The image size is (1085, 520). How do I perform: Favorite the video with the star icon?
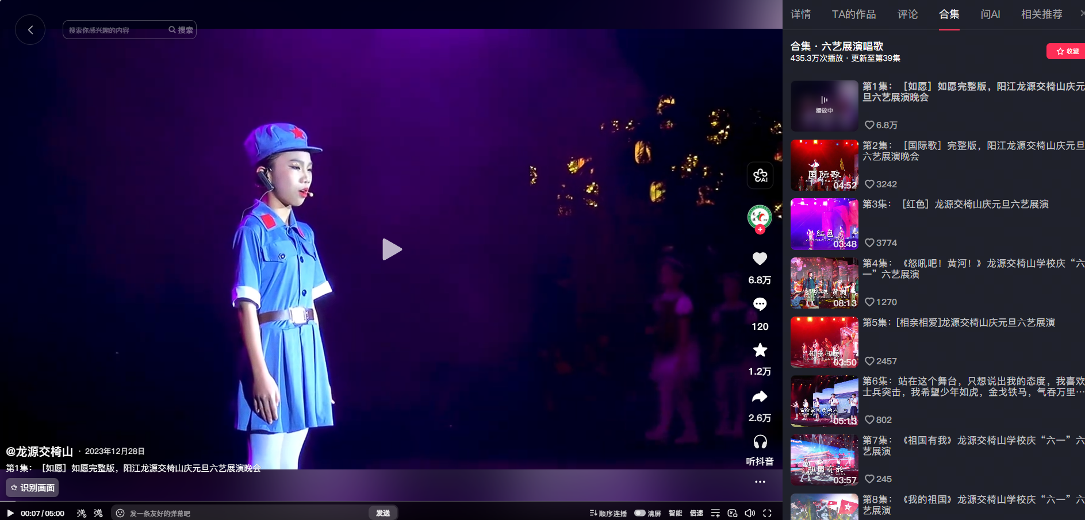tap(760, 350)
